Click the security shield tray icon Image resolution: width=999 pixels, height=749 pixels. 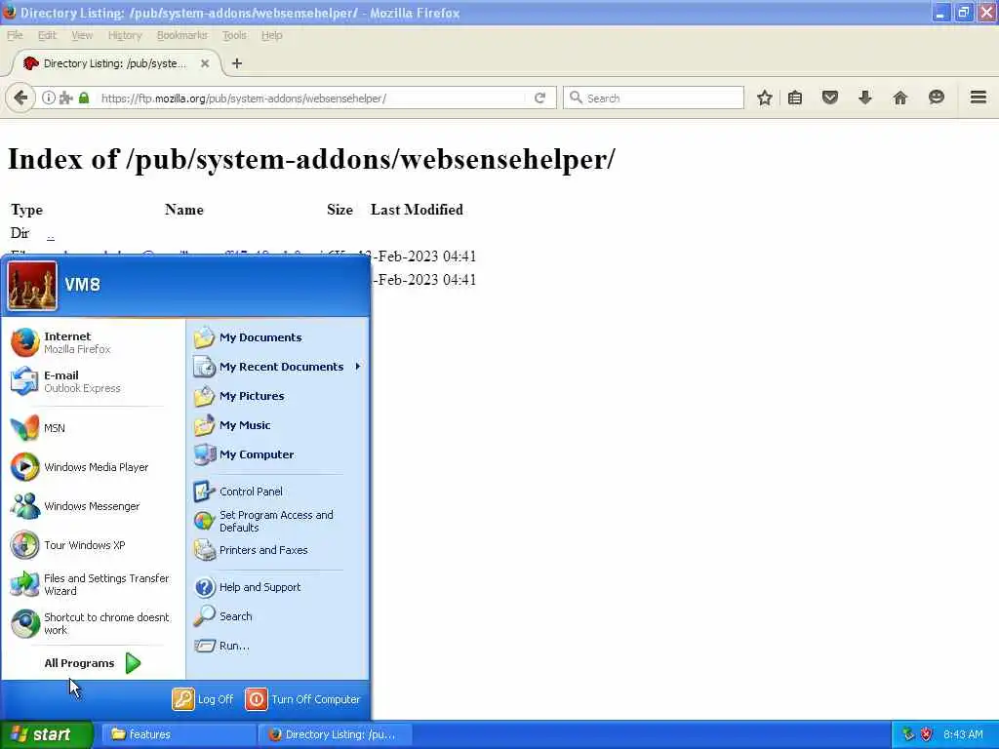tap(927, 735)
